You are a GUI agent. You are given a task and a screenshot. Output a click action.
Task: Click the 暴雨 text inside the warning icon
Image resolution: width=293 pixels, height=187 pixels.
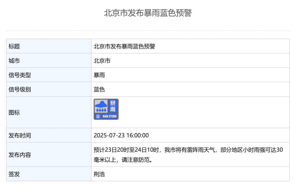pos(113,106)
